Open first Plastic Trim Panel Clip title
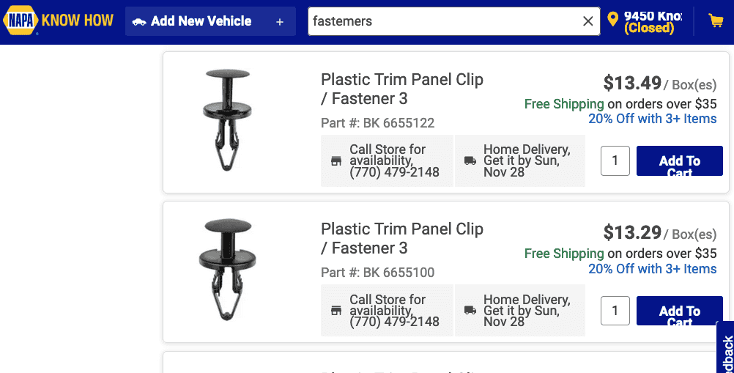 coord(402,89)
